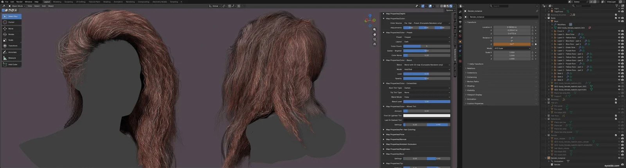Animate Rotation Z keyframe dot
Image resolution: width=626 pixels, height=168 pixels.
point(536,44)
